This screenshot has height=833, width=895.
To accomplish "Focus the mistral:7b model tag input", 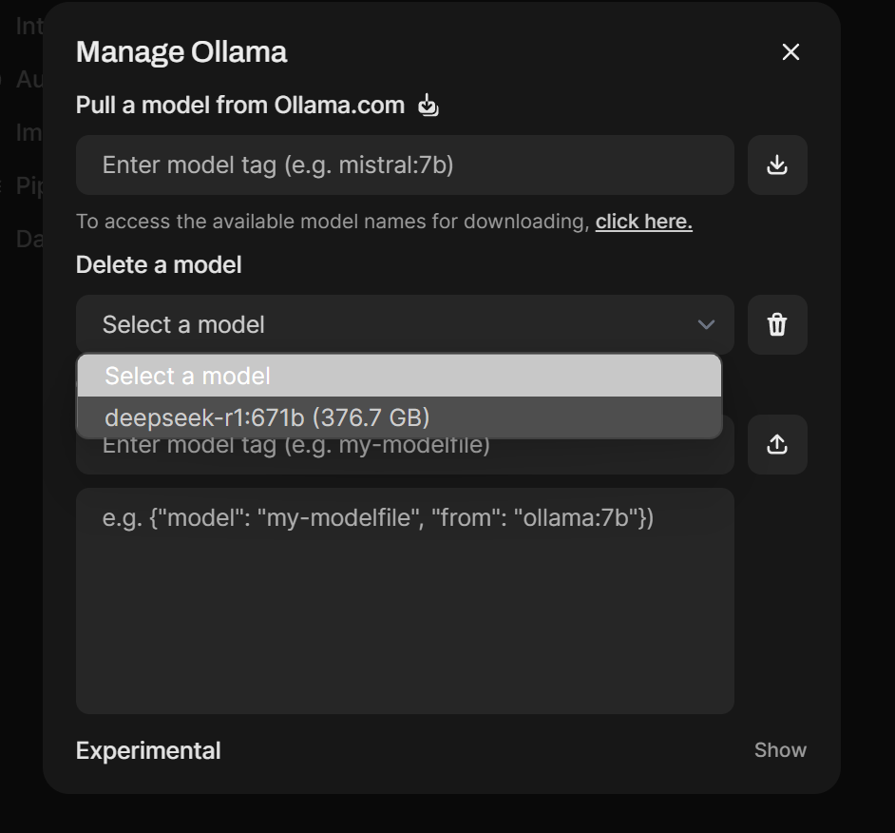I will (405, 165).
